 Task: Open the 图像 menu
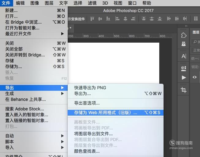click(x=35, y=3)
